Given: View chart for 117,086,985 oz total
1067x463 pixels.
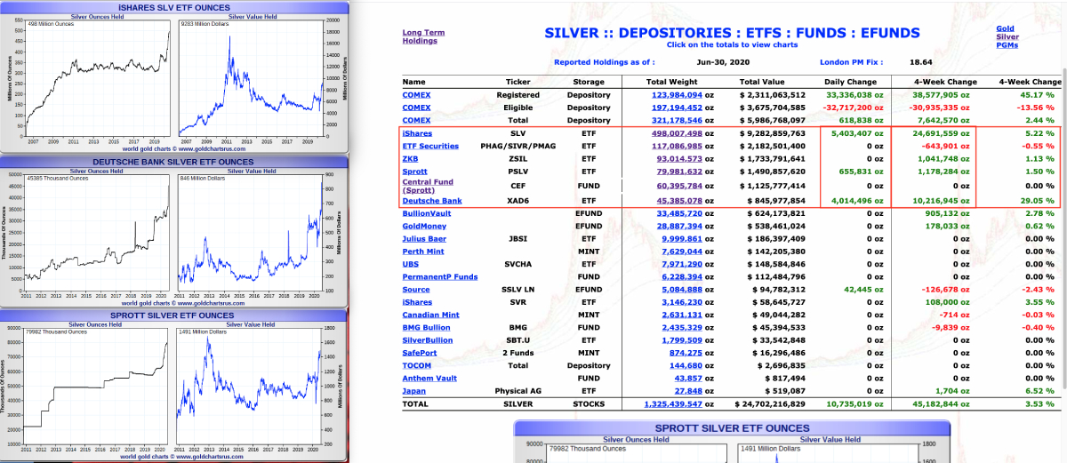Looking at the screenshot, I should pos(678,146).
